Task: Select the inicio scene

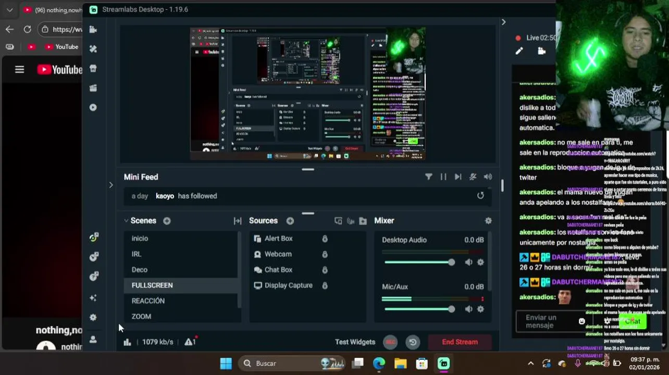Action: [180, 239]
